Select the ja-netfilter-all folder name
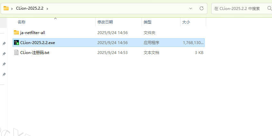This screenshot has width=272, height=136. tap(32, 32)
